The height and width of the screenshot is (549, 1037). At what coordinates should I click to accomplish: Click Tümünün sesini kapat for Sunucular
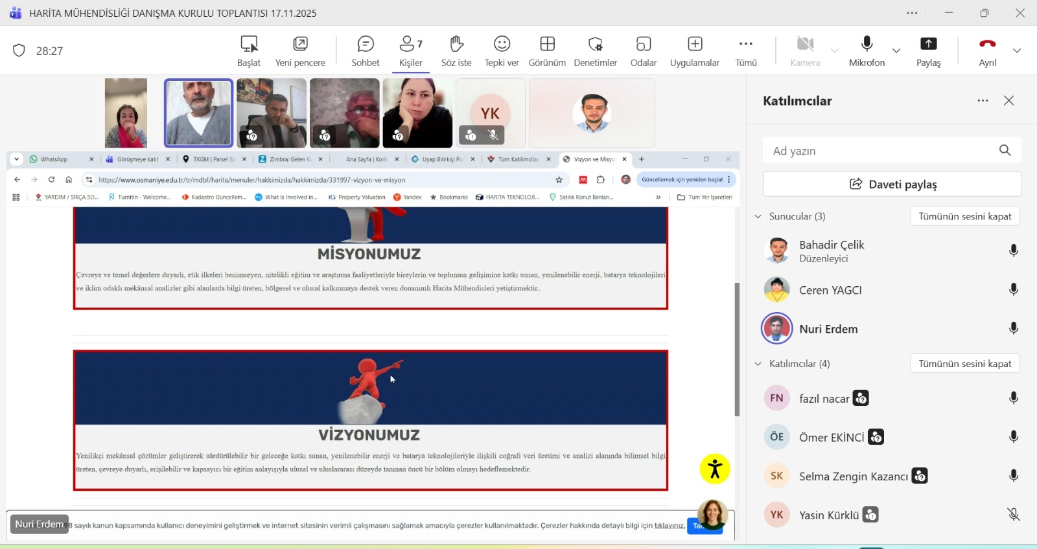(964, 216)
